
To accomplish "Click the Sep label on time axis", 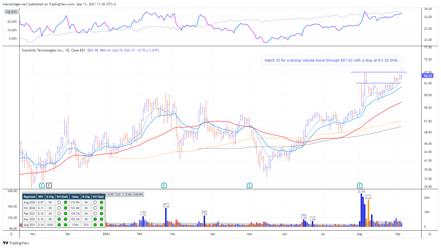I will point(398,234).
